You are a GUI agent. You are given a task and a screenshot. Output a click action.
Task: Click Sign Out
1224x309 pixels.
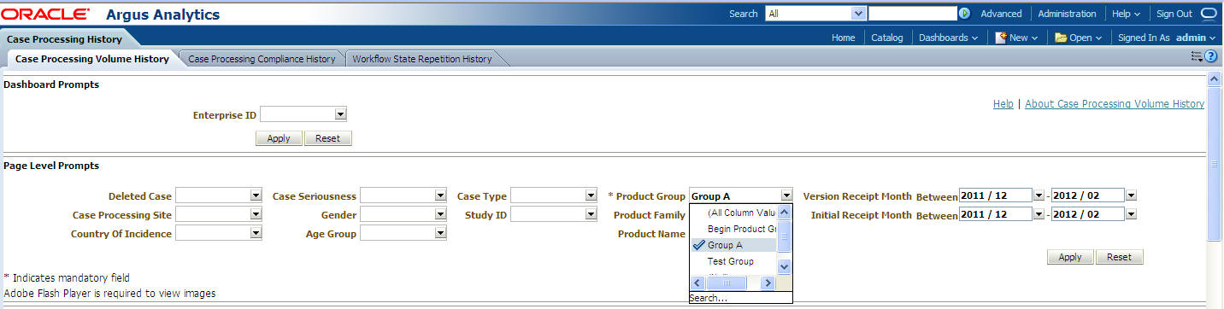1174,14
